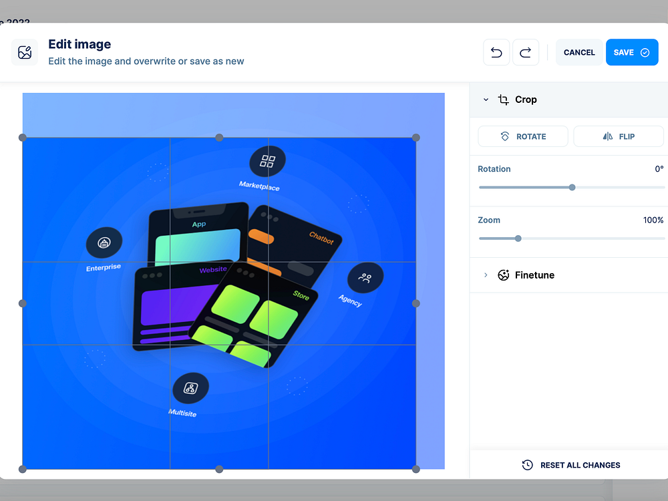Screen dimensions: 668x501
Task: Select the top-center crop handle
Action: (x=219, y=138)
